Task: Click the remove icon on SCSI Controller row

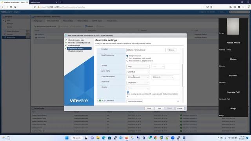Action: point(178,101)
